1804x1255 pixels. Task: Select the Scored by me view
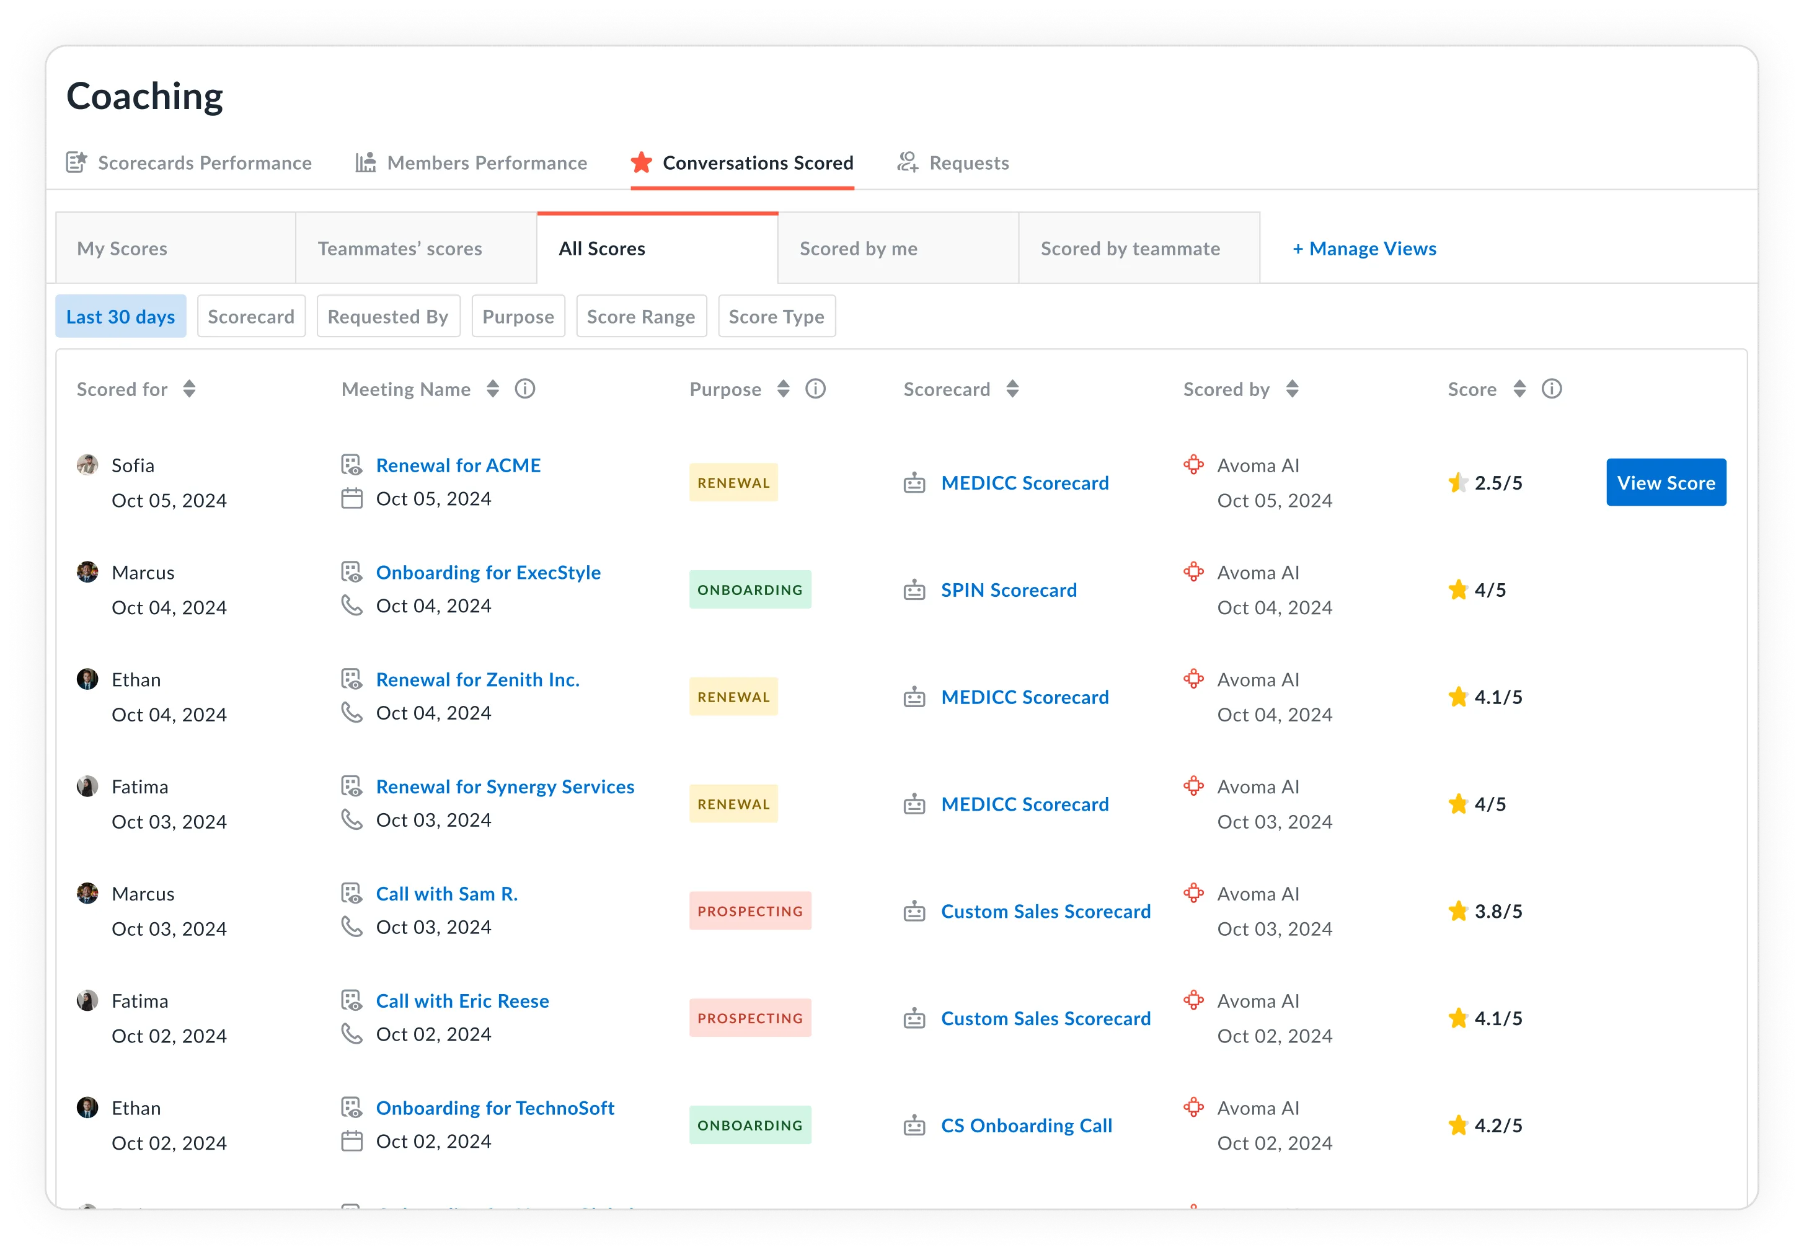click(x=858, y=249)
